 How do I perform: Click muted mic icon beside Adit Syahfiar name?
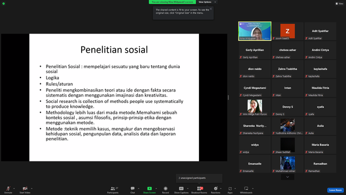pos(307,38)
